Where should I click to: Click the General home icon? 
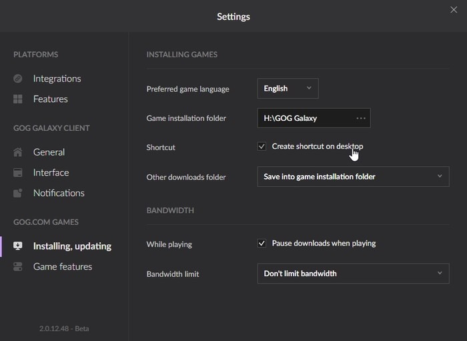click(x=17, y=152)
